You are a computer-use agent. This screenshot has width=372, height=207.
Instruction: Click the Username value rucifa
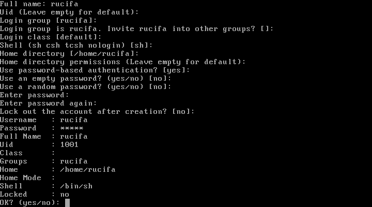click(74, 120)
